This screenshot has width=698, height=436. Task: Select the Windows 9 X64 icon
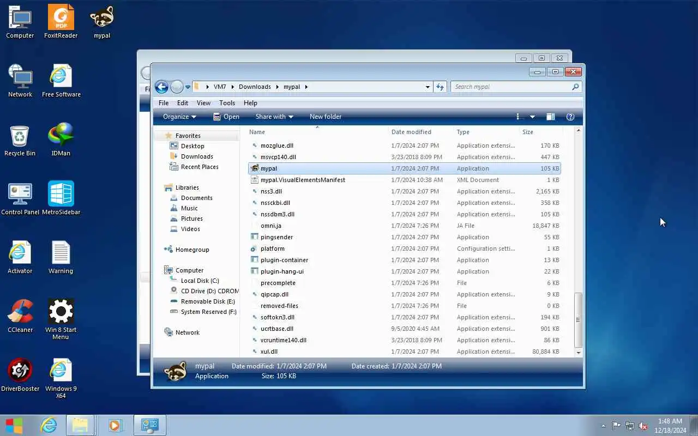tap(61, 378)
